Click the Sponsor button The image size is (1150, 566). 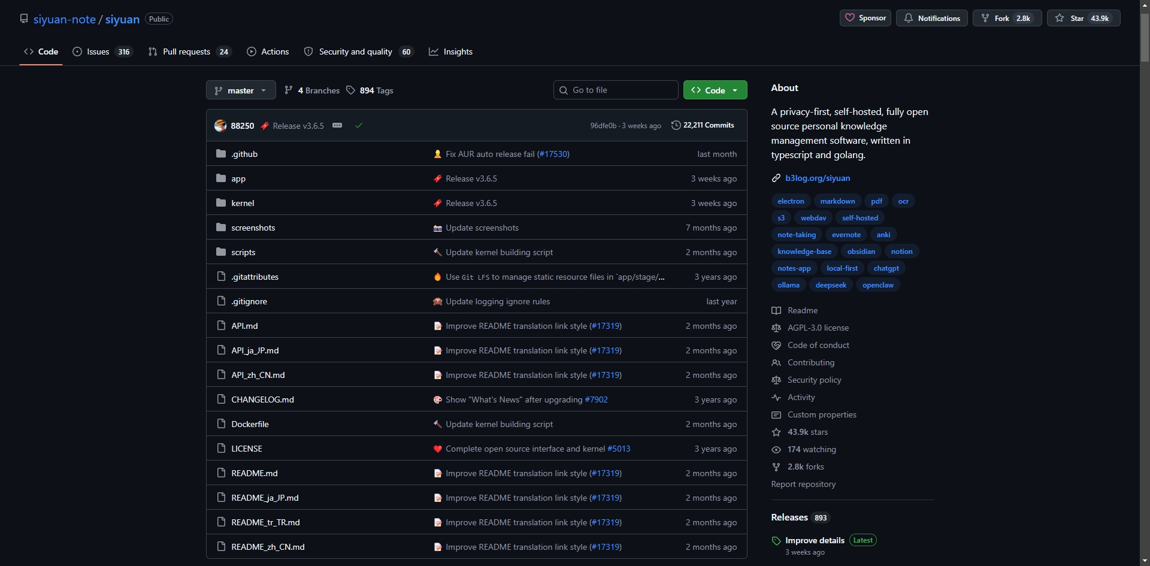coord(865,18)
